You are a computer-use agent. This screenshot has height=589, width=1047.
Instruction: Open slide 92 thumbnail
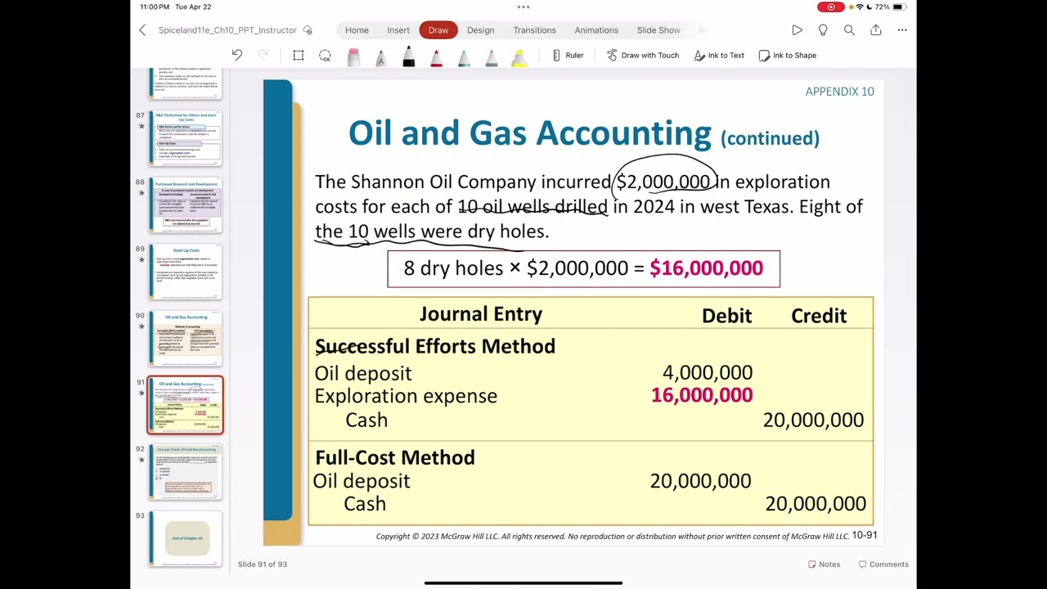(185, 472)
